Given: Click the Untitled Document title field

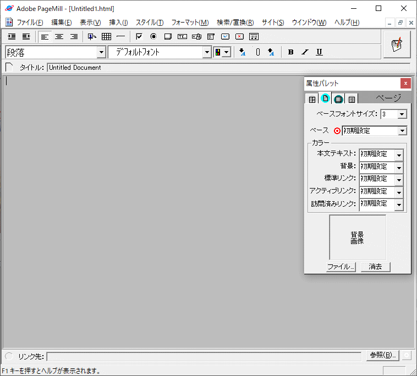Looking at the screenshot, I should coord(228,68).
